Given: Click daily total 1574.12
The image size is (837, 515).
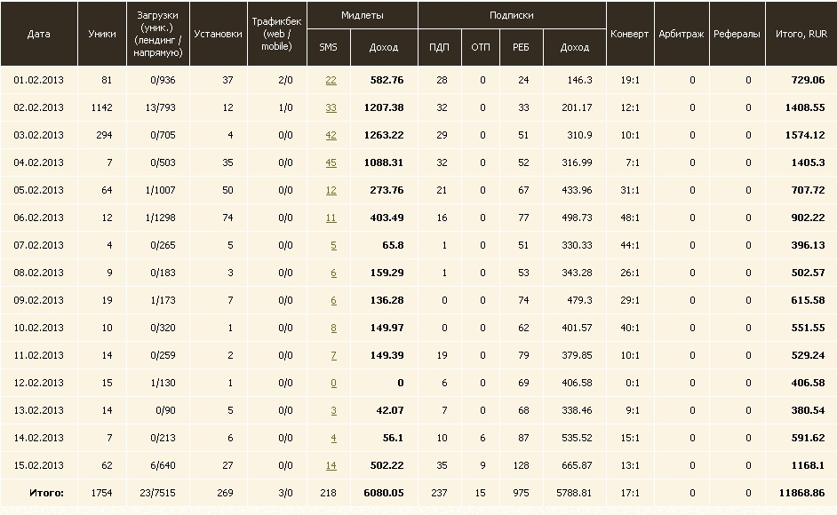Looking at the screenshot, I should click(805, 135).
